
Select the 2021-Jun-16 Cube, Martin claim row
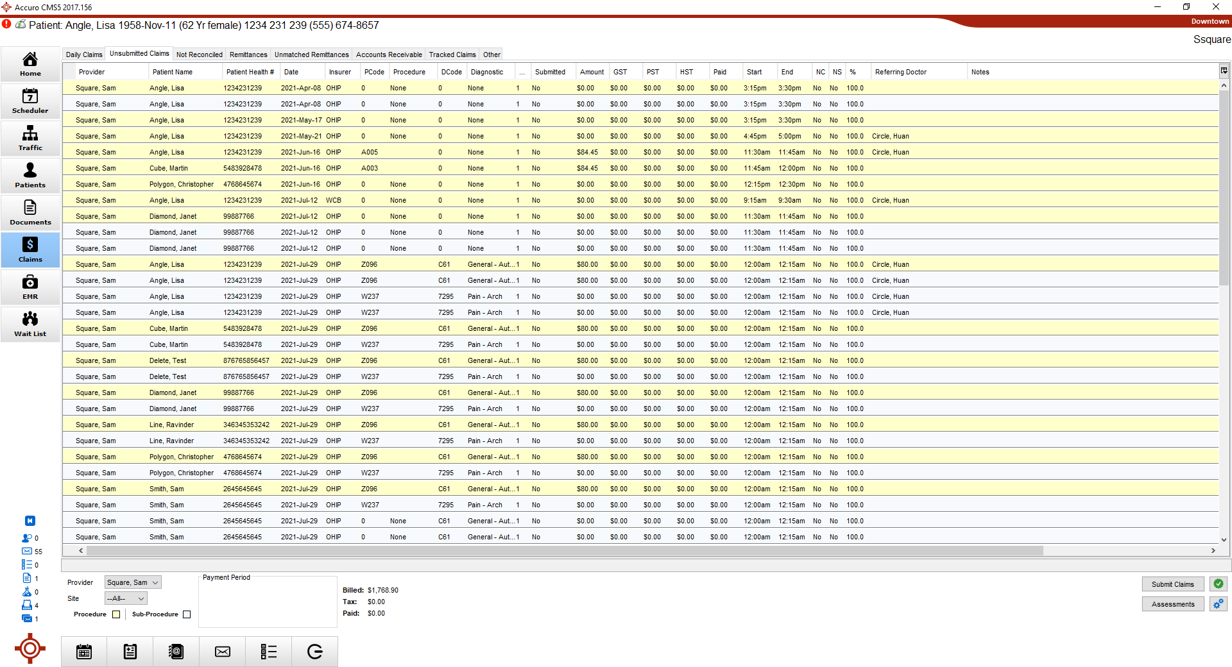(640, 168)
